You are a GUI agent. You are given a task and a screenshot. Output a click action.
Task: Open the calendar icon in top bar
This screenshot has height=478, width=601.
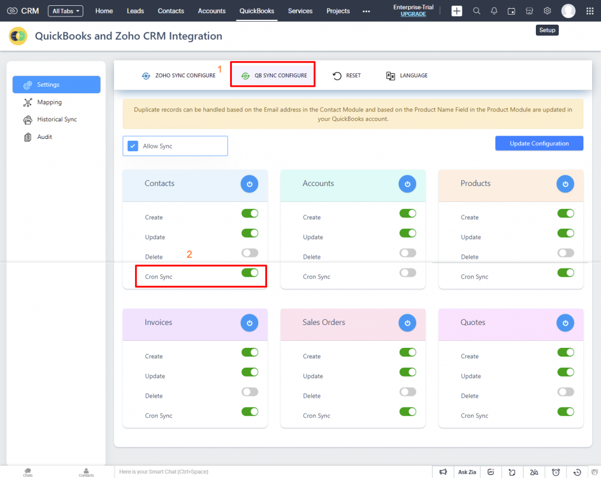pyautogui.click(x=511, y=11)
